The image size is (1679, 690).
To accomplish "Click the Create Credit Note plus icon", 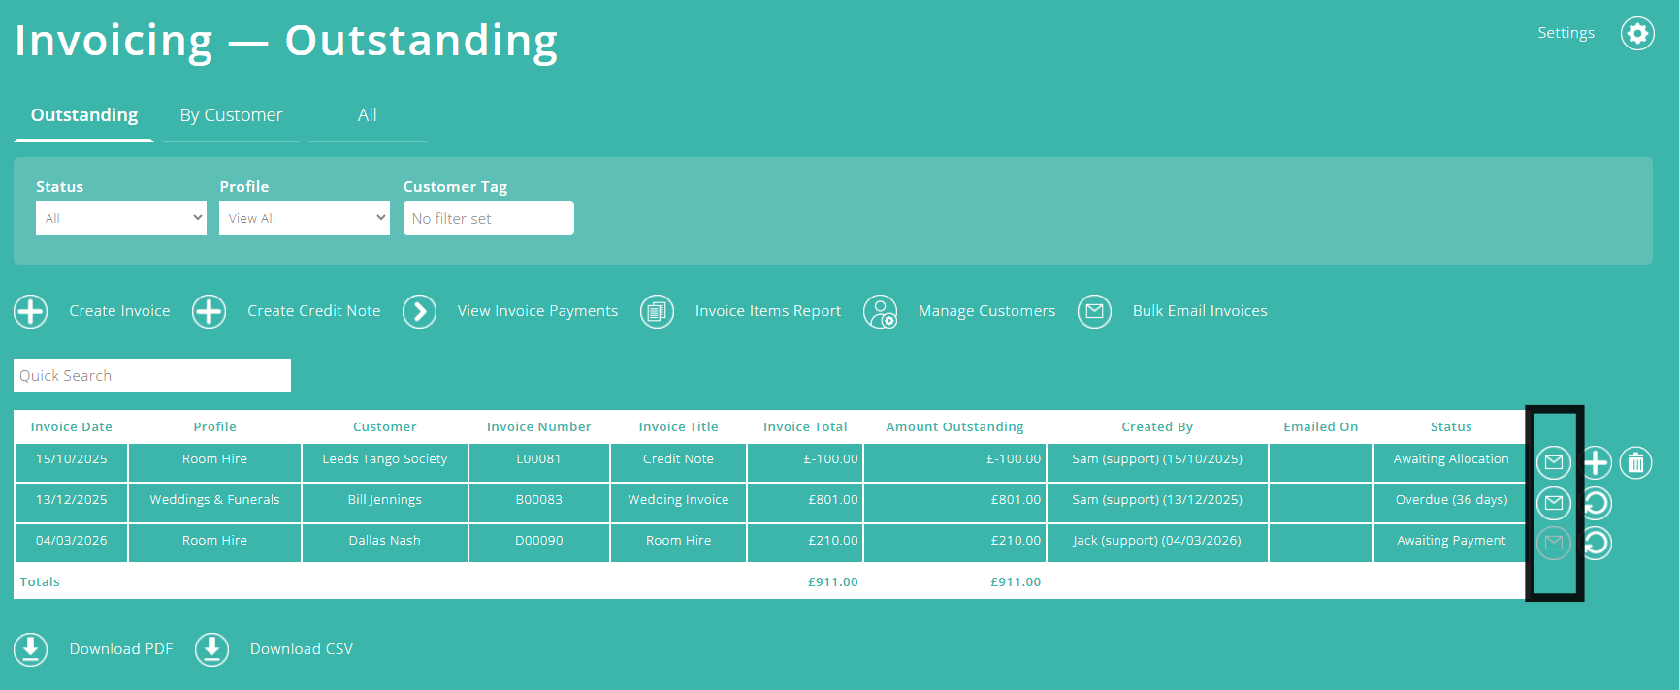I will (209, 311).
